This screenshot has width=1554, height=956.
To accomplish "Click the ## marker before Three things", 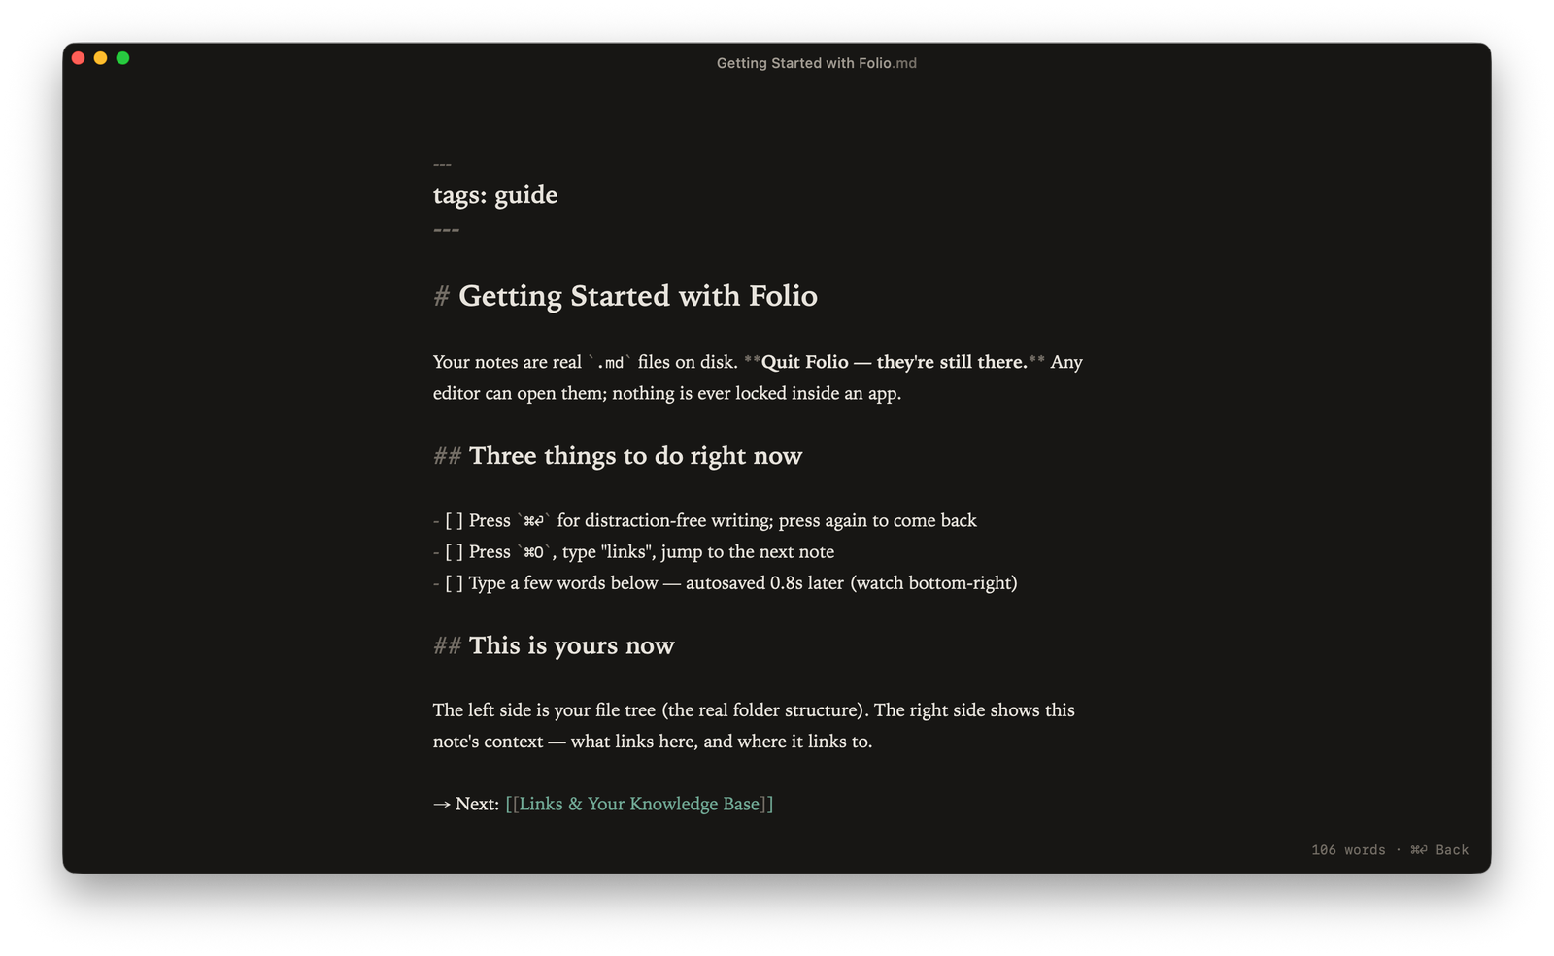I will (x=447, y=456).
